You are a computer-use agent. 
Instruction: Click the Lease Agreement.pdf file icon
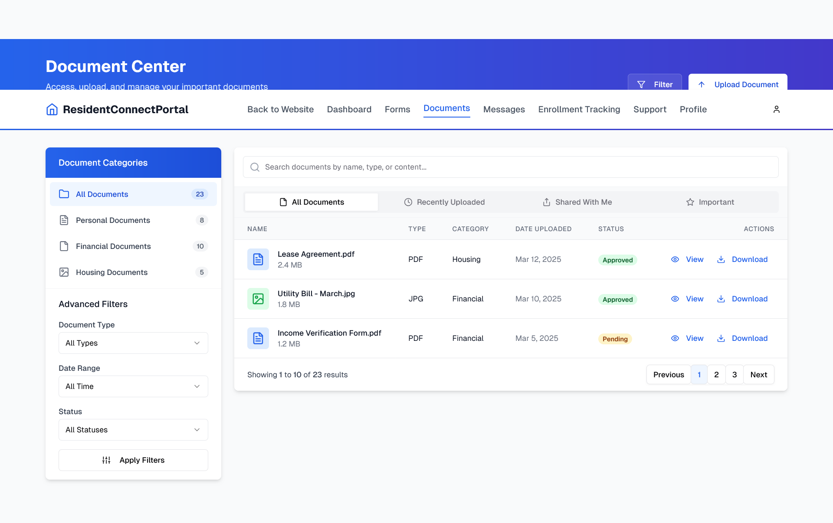click(258, 259)
